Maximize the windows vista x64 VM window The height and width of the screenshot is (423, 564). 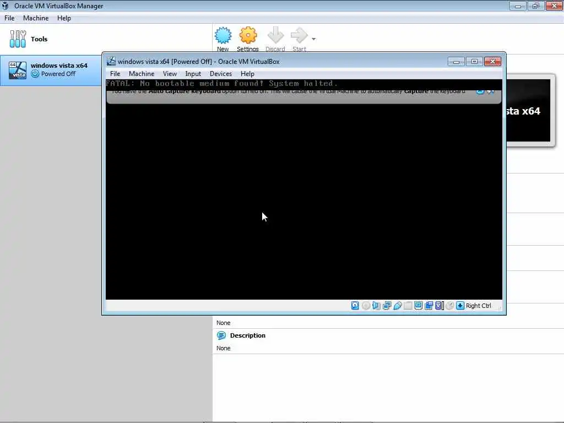pos(474,62)
